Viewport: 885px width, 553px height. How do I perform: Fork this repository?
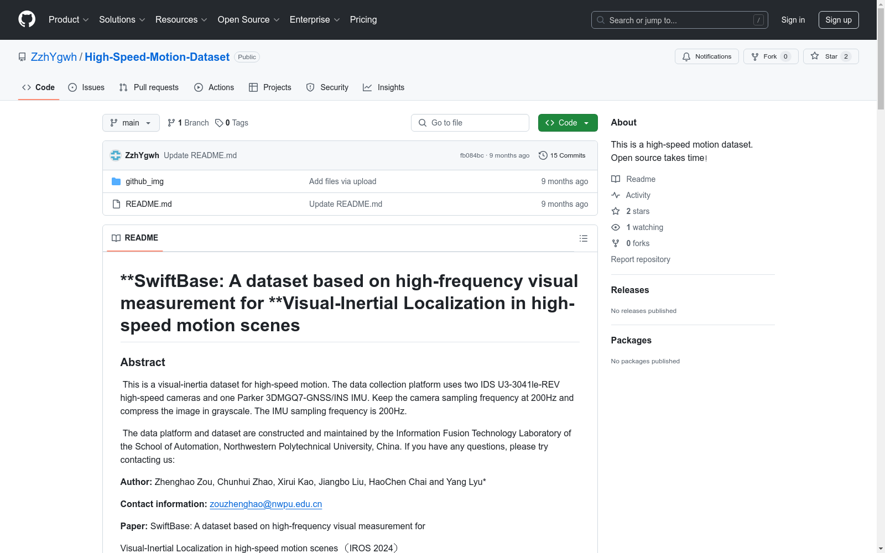771,56
